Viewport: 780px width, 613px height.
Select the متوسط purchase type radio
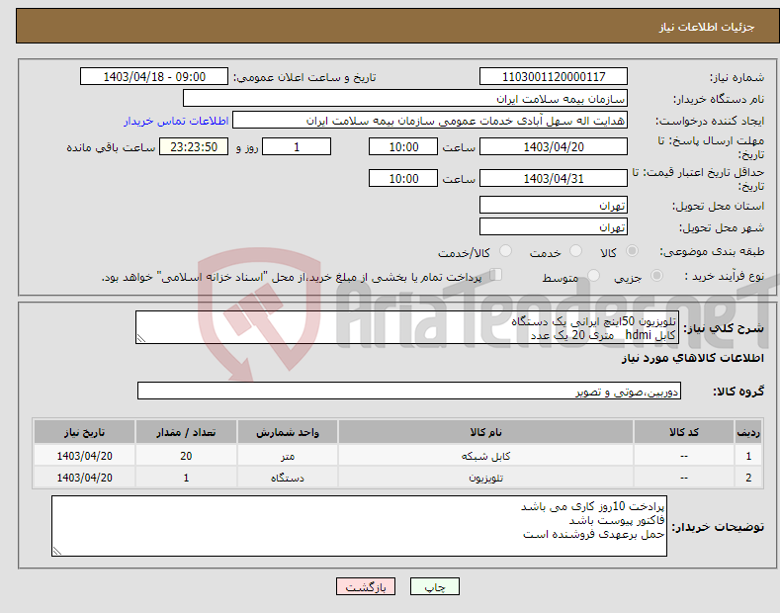593,275
